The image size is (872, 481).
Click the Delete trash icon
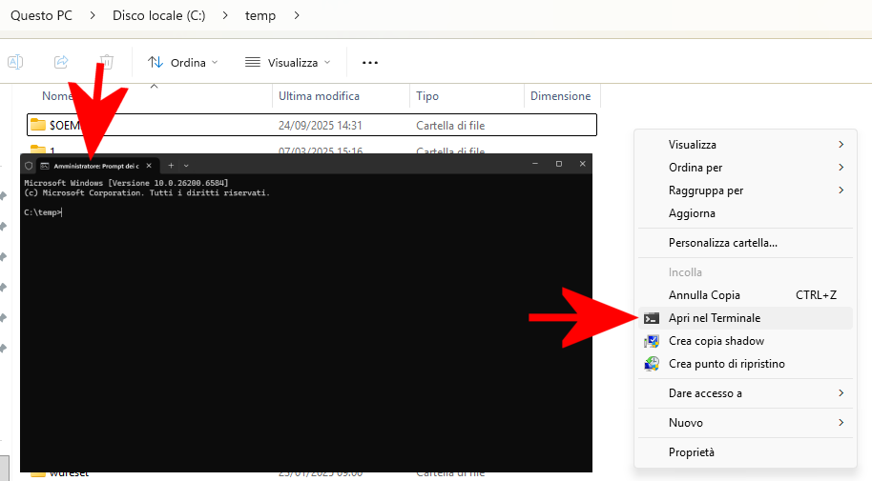tap(107, 62)
